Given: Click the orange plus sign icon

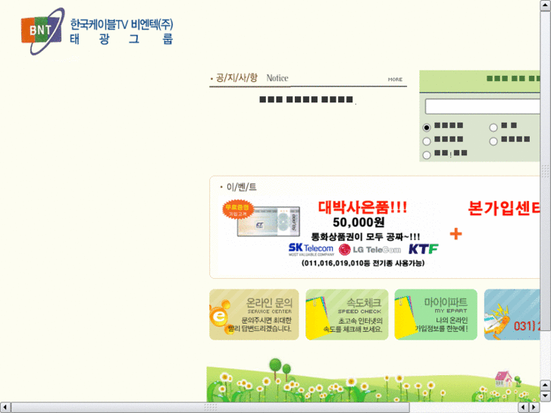Looking at the screenshot, I should click(x=456, y=233).
